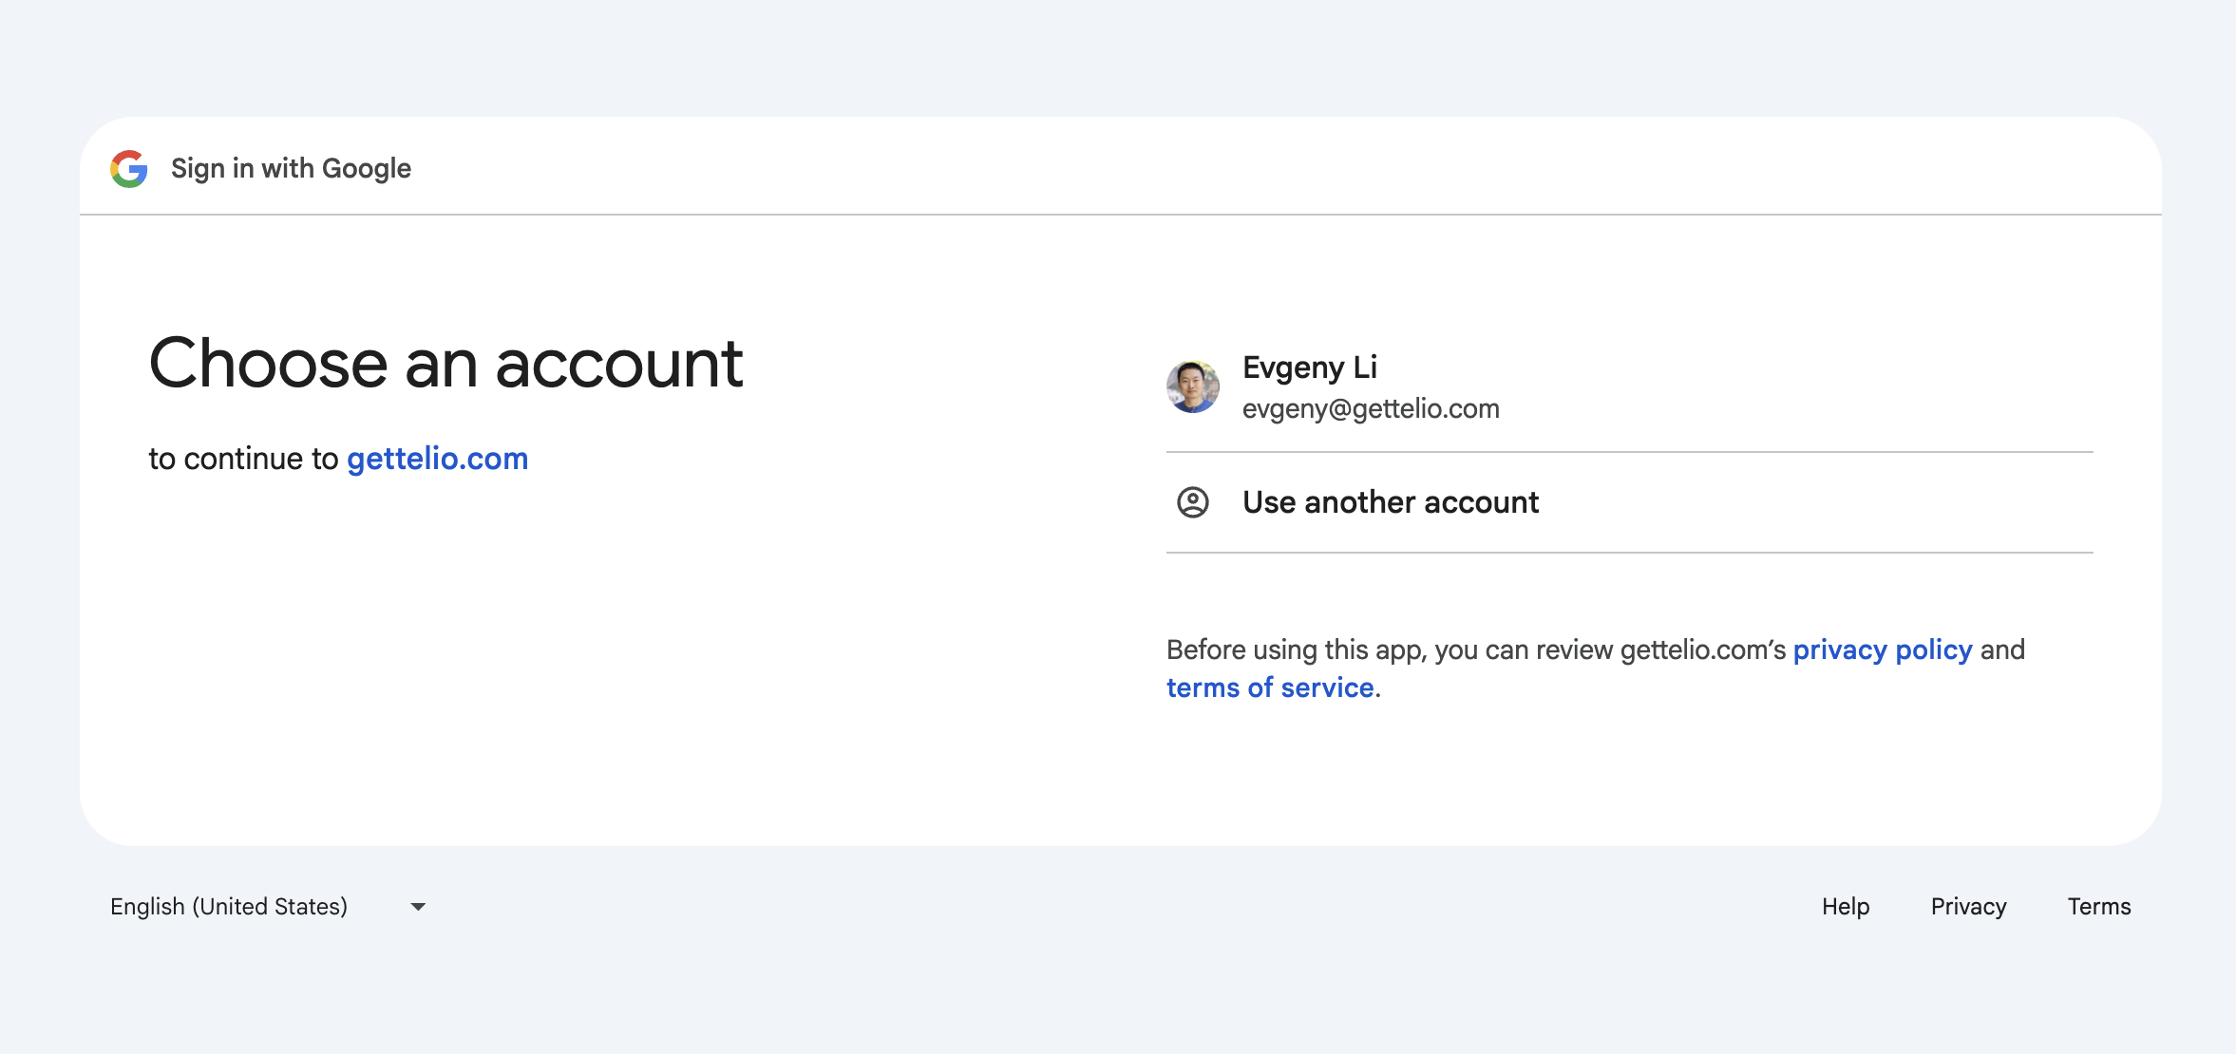2236x1054 pixels.
Task: Click Use another account text
Action: [1390, 502]
